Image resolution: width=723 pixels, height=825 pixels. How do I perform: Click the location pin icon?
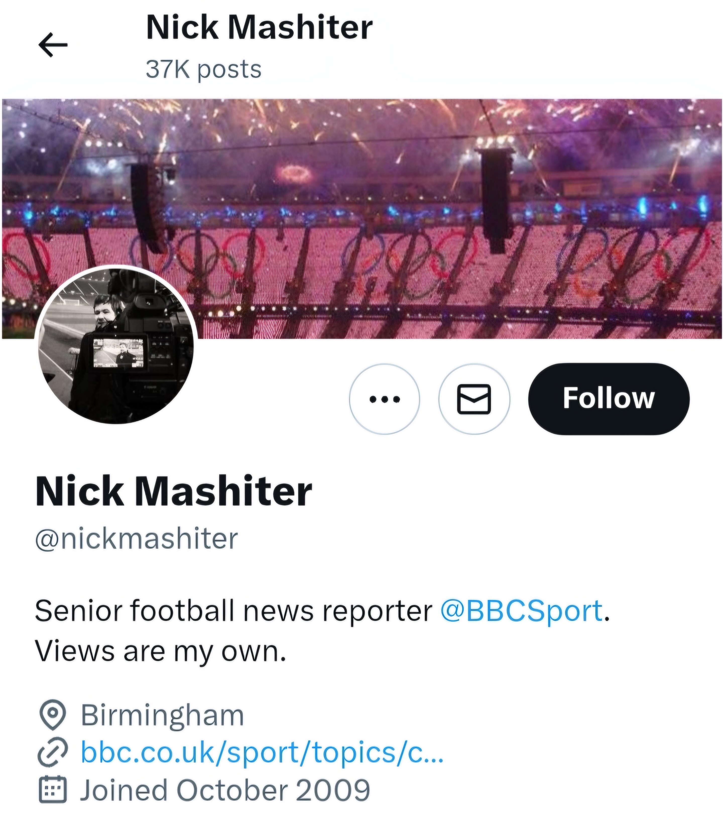(52, 715)
